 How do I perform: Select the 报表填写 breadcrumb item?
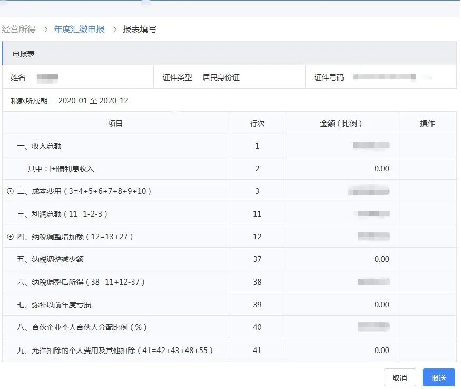[140, 29]
